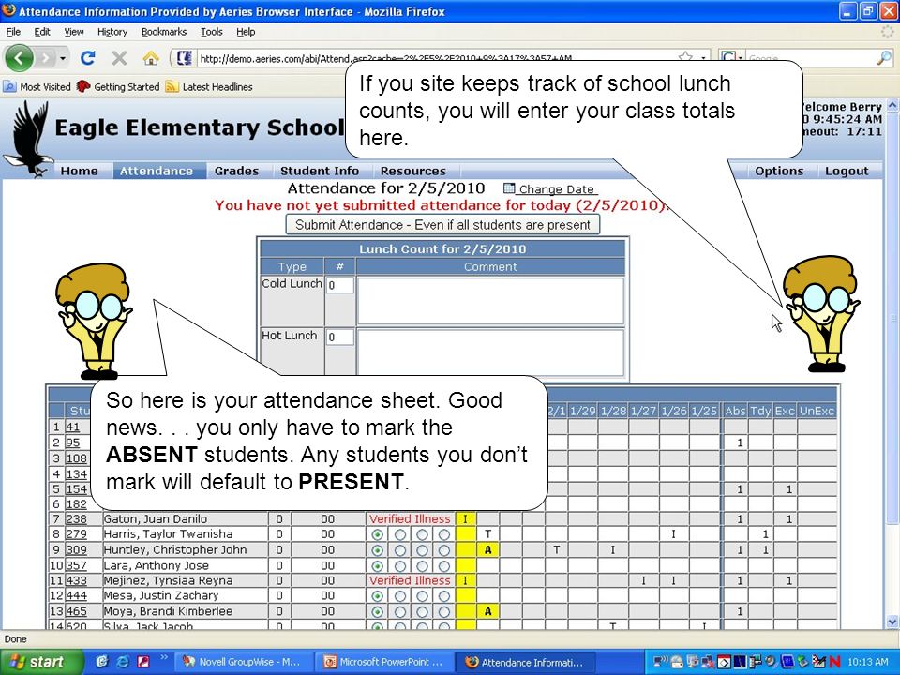Select the fourth radio button for Huntley, Christopher
This screenshot has width=900, height=675.
click(444, 550)
